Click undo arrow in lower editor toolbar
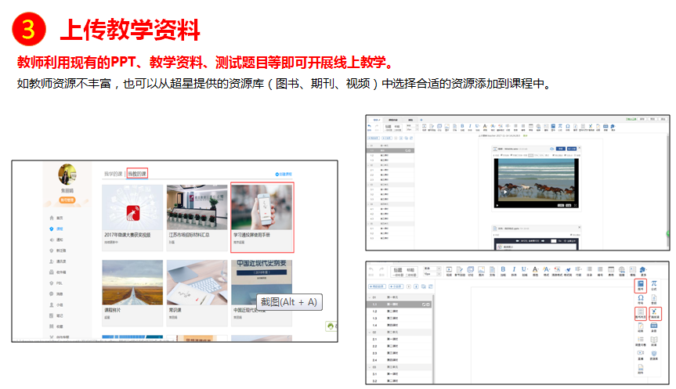This screenshot has width=676, height=389. pyautogui.click(x=371, y=270)
